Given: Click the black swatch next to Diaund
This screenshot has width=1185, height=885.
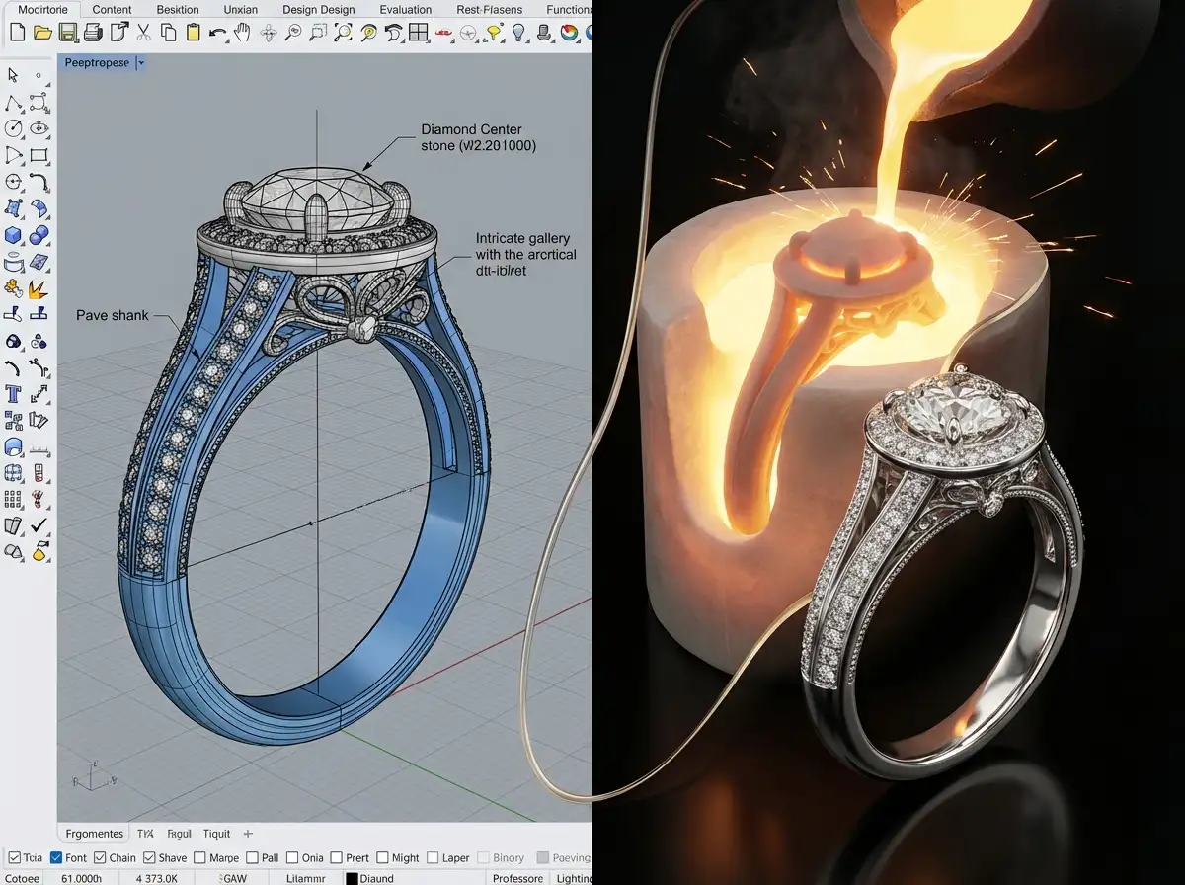Looking at the screenshot, I should 353,878.
